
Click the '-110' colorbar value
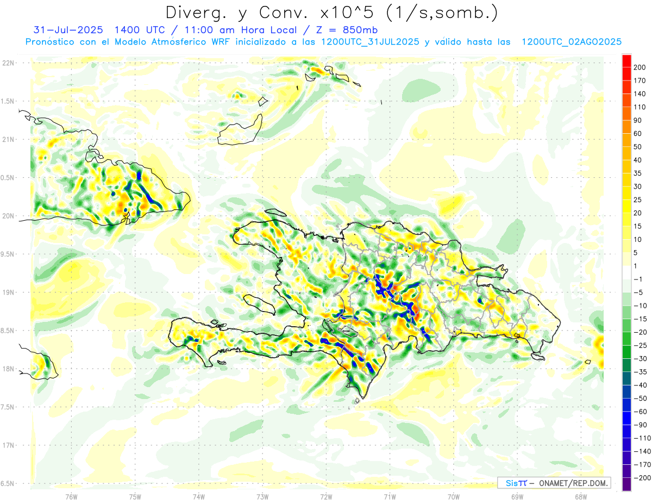click(x=642, y=438)
